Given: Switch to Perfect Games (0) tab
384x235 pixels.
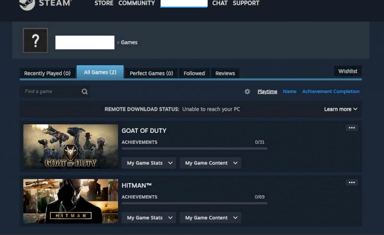Looking at the screenshot, I should pos(151,73).
